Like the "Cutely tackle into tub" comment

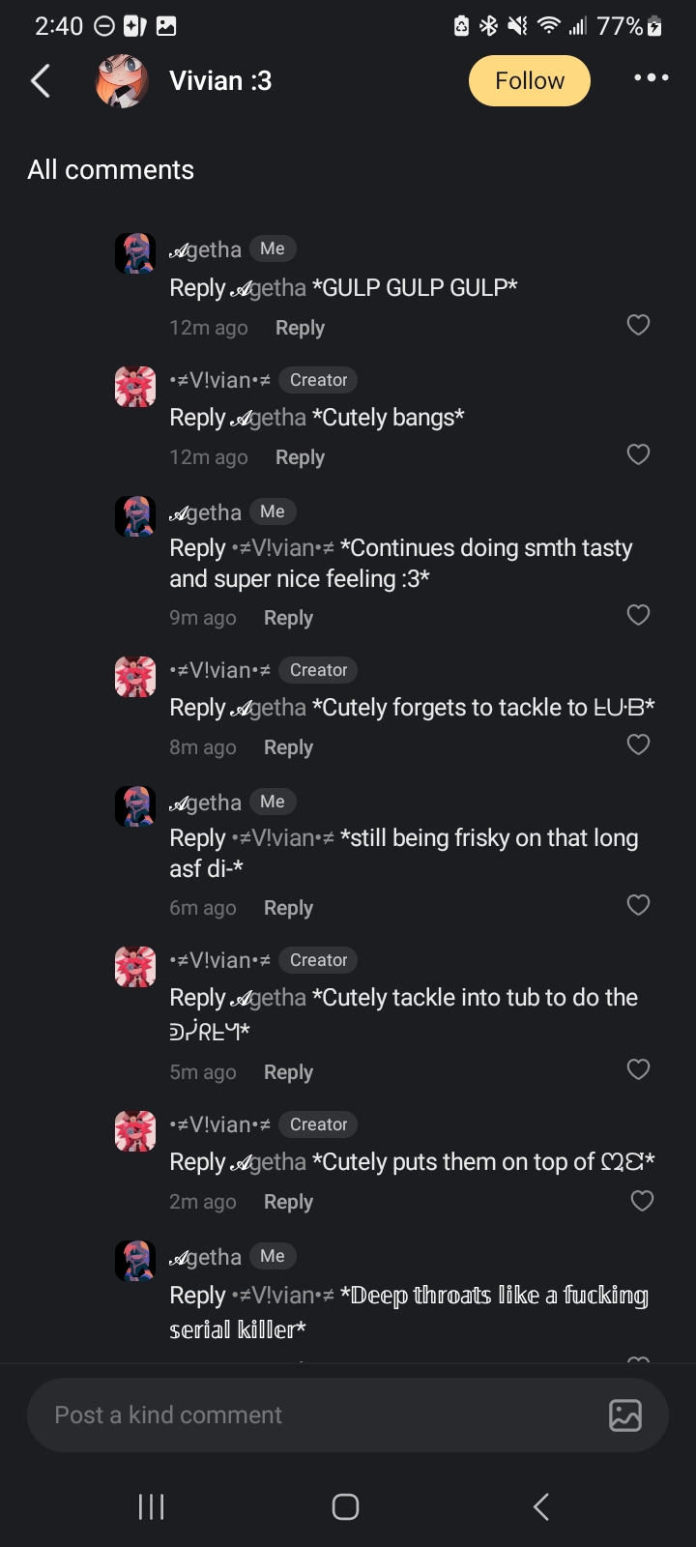point(638,1069)
